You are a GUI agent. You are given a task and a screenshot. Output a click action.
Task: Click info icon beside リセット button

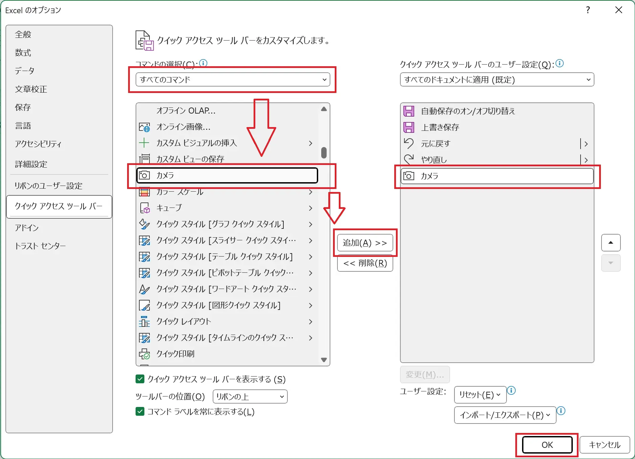coord(512,390)
